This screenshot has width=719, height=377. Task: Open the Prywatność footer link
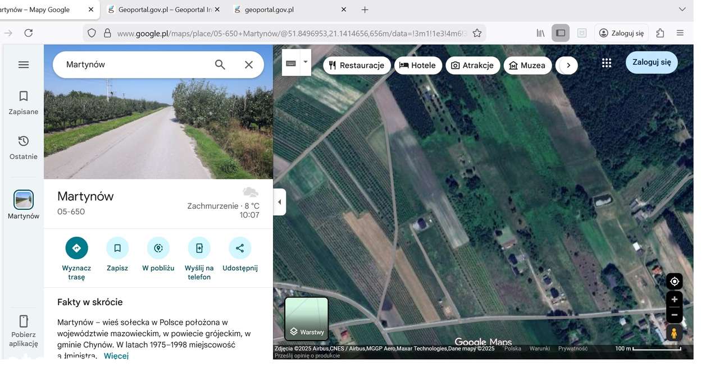pyautogui.click(x=573, y=348)
